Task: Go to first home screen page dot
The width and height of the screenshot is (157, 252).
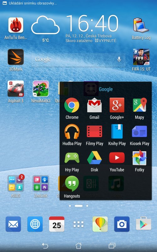Action: (70, 206)
